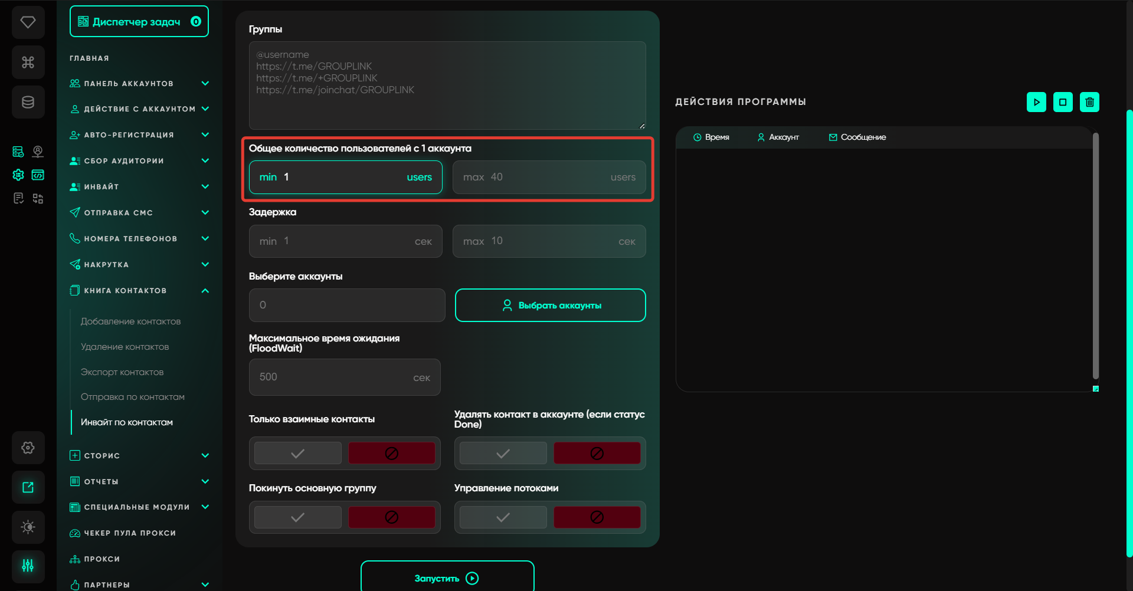Disable "Покинуть основную группу" red option

(x=391, y=517)
